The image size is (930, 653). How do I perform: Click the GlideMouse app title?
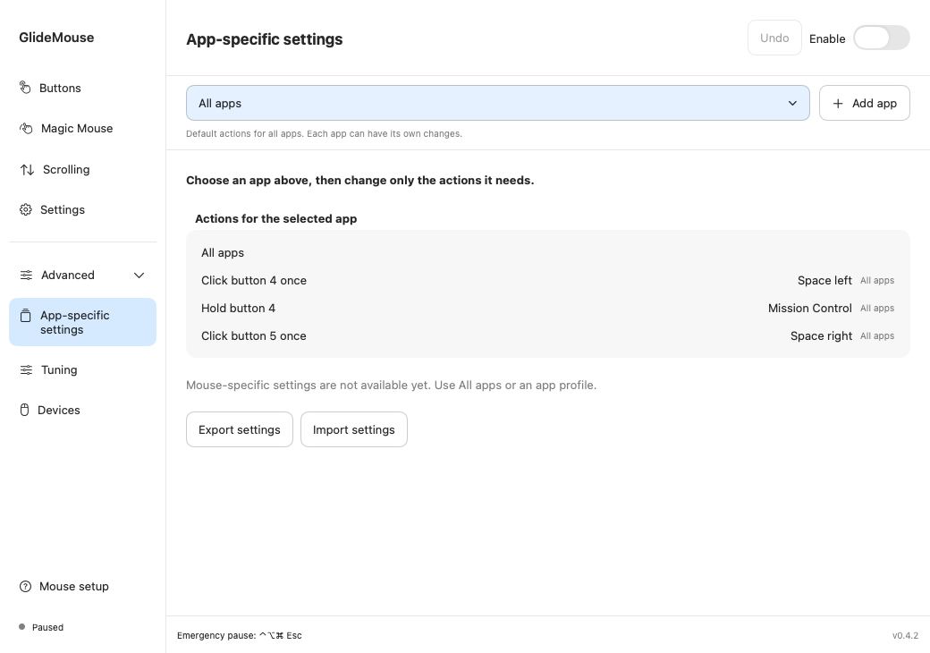click(x=56, y=38)
